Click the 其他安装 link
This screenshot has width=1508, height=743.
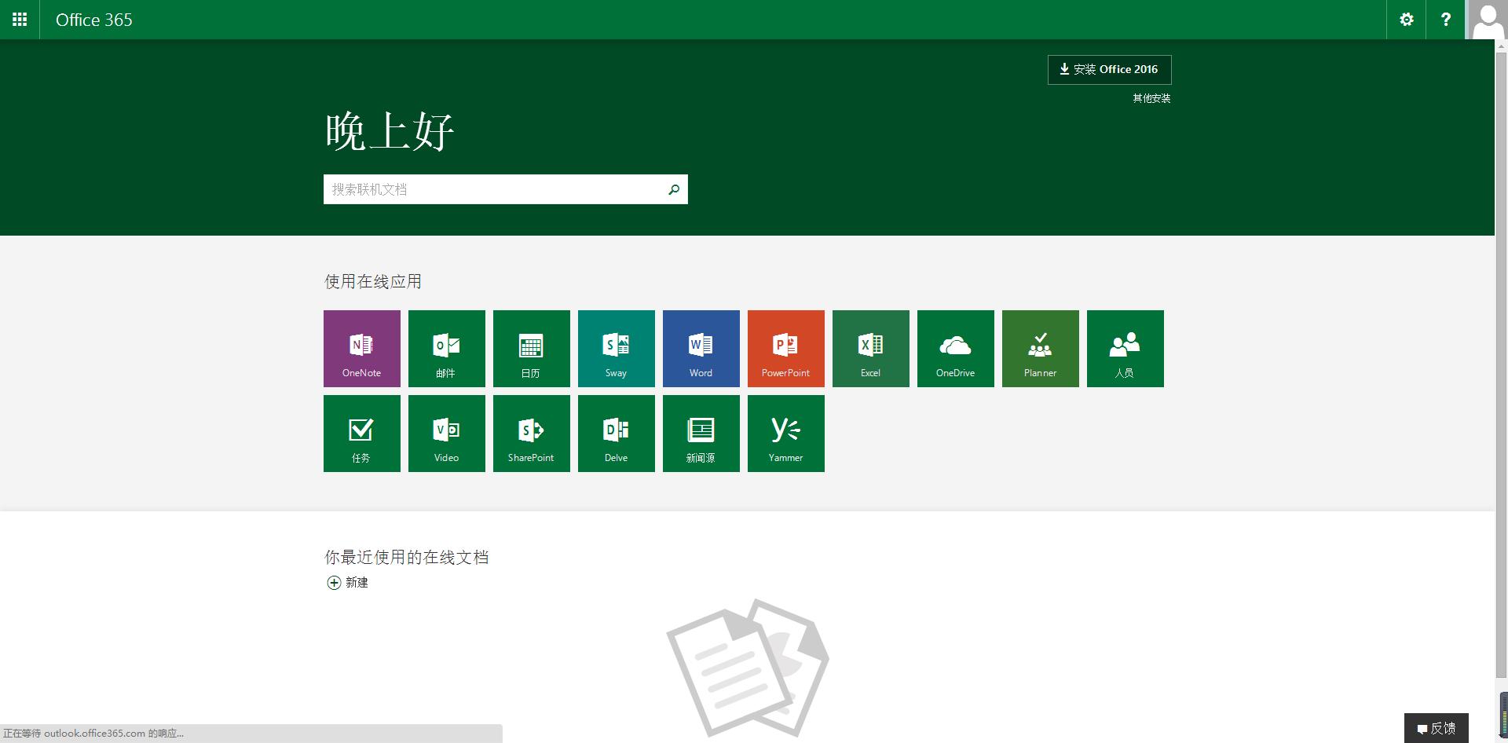pos(1151,97)
